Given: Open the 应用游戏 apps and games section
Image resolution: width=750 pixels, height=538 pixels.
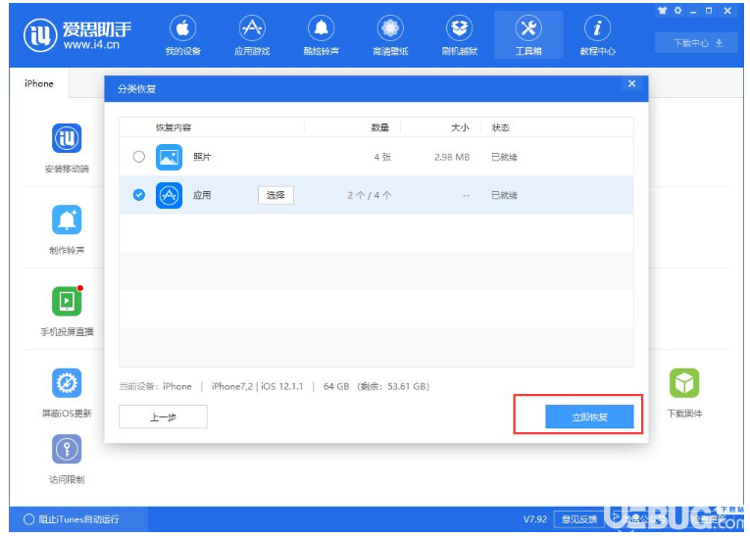Looking at the screenshot, I should tap(252, 36).
